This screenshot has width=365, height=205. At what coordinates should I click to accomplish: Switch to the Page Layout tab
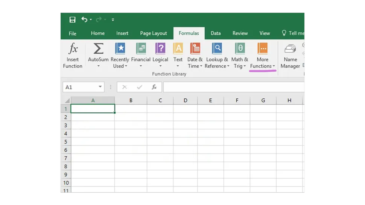click(x=154, y=33)
